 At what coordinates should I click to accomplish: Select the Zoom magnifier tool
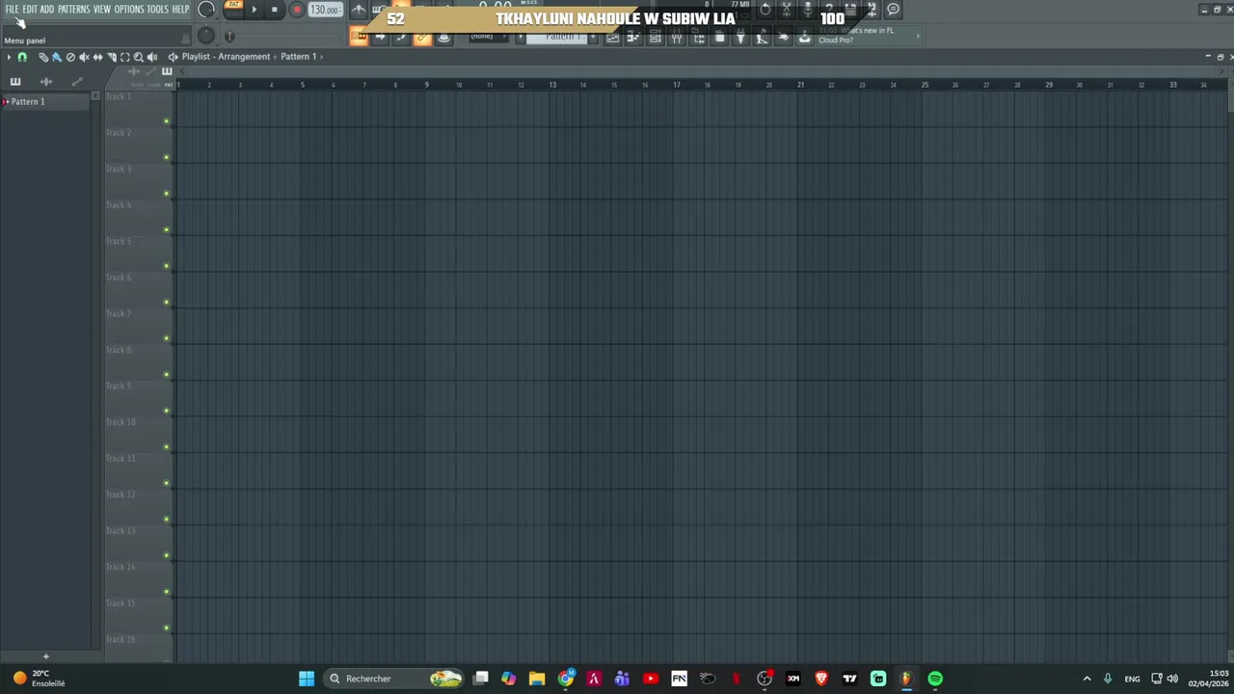coord(138,57)
